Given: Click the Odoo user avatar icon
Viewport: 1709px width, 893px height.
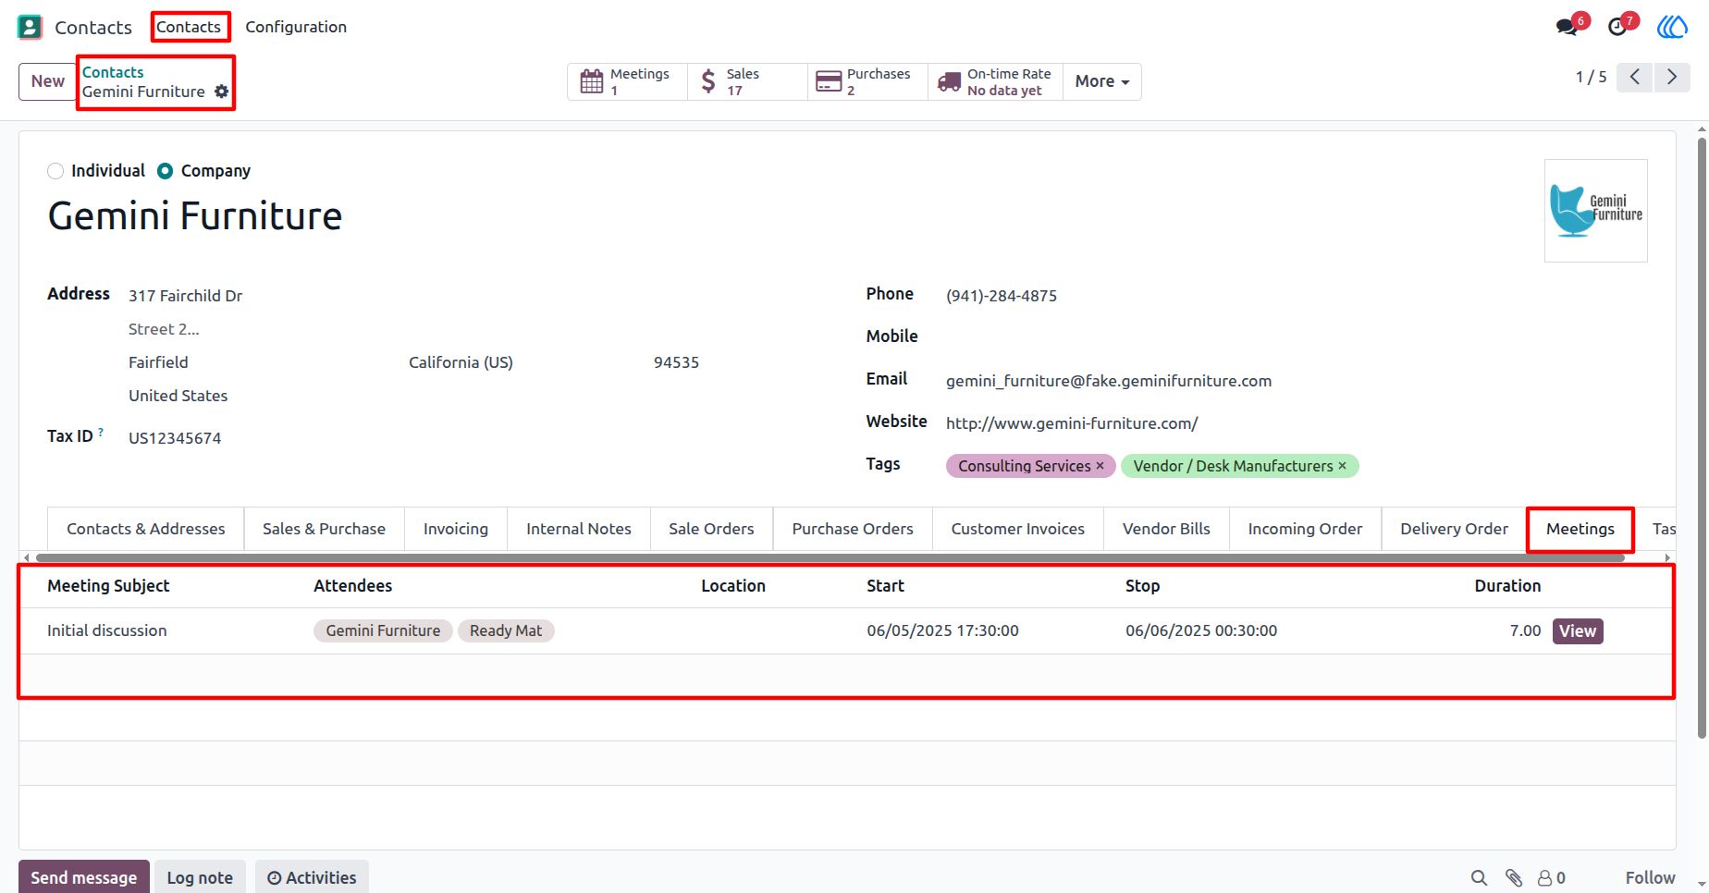Looking at the screenshot, I should pos(1672,27).
